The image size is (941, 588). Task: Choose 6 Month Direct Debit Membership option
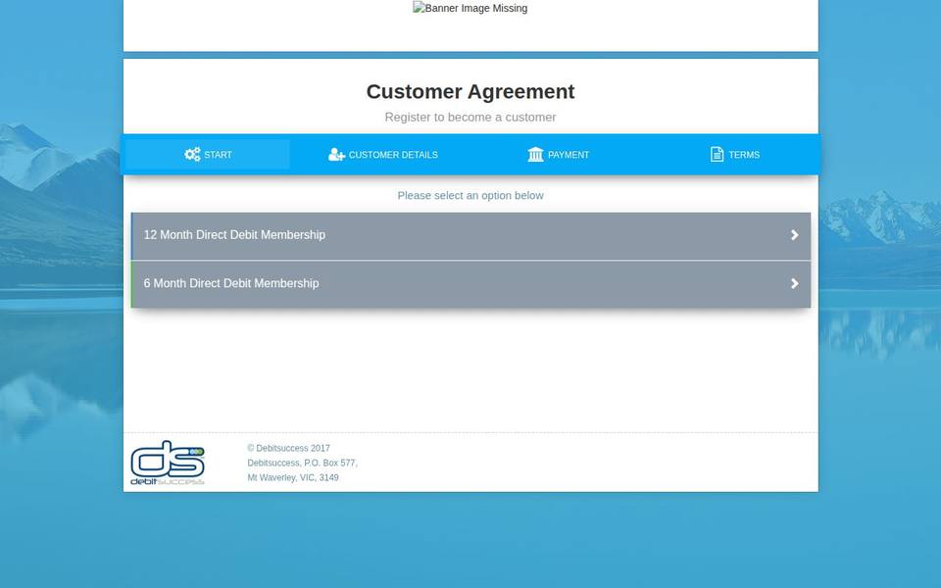coord(470,284)
